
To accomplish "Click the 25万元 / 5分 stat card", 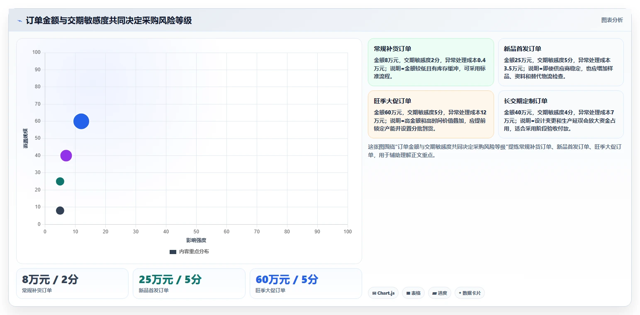I will coord(189,283).
